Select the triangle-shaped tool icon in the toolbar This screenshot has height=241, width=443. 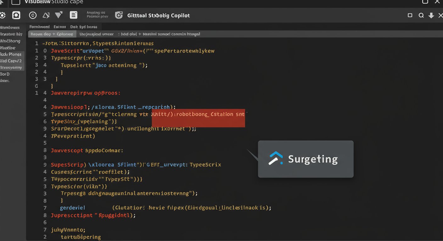click(x=46, y=15)
